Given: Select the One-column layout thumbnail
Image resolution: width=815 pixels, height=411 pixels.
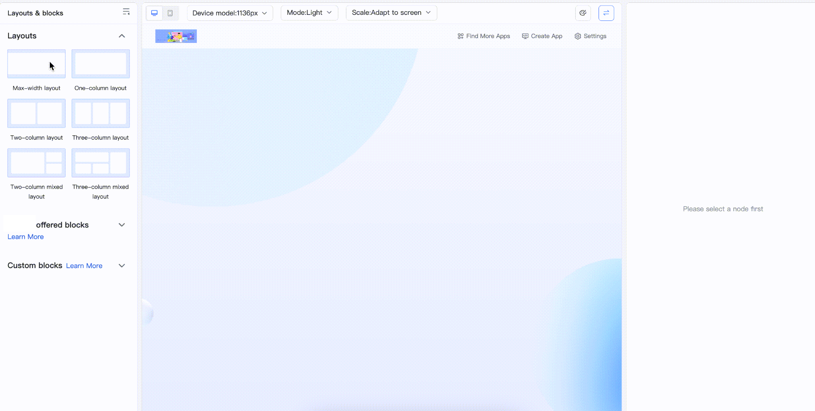Looking at the screenshot, I should (101, 64).
